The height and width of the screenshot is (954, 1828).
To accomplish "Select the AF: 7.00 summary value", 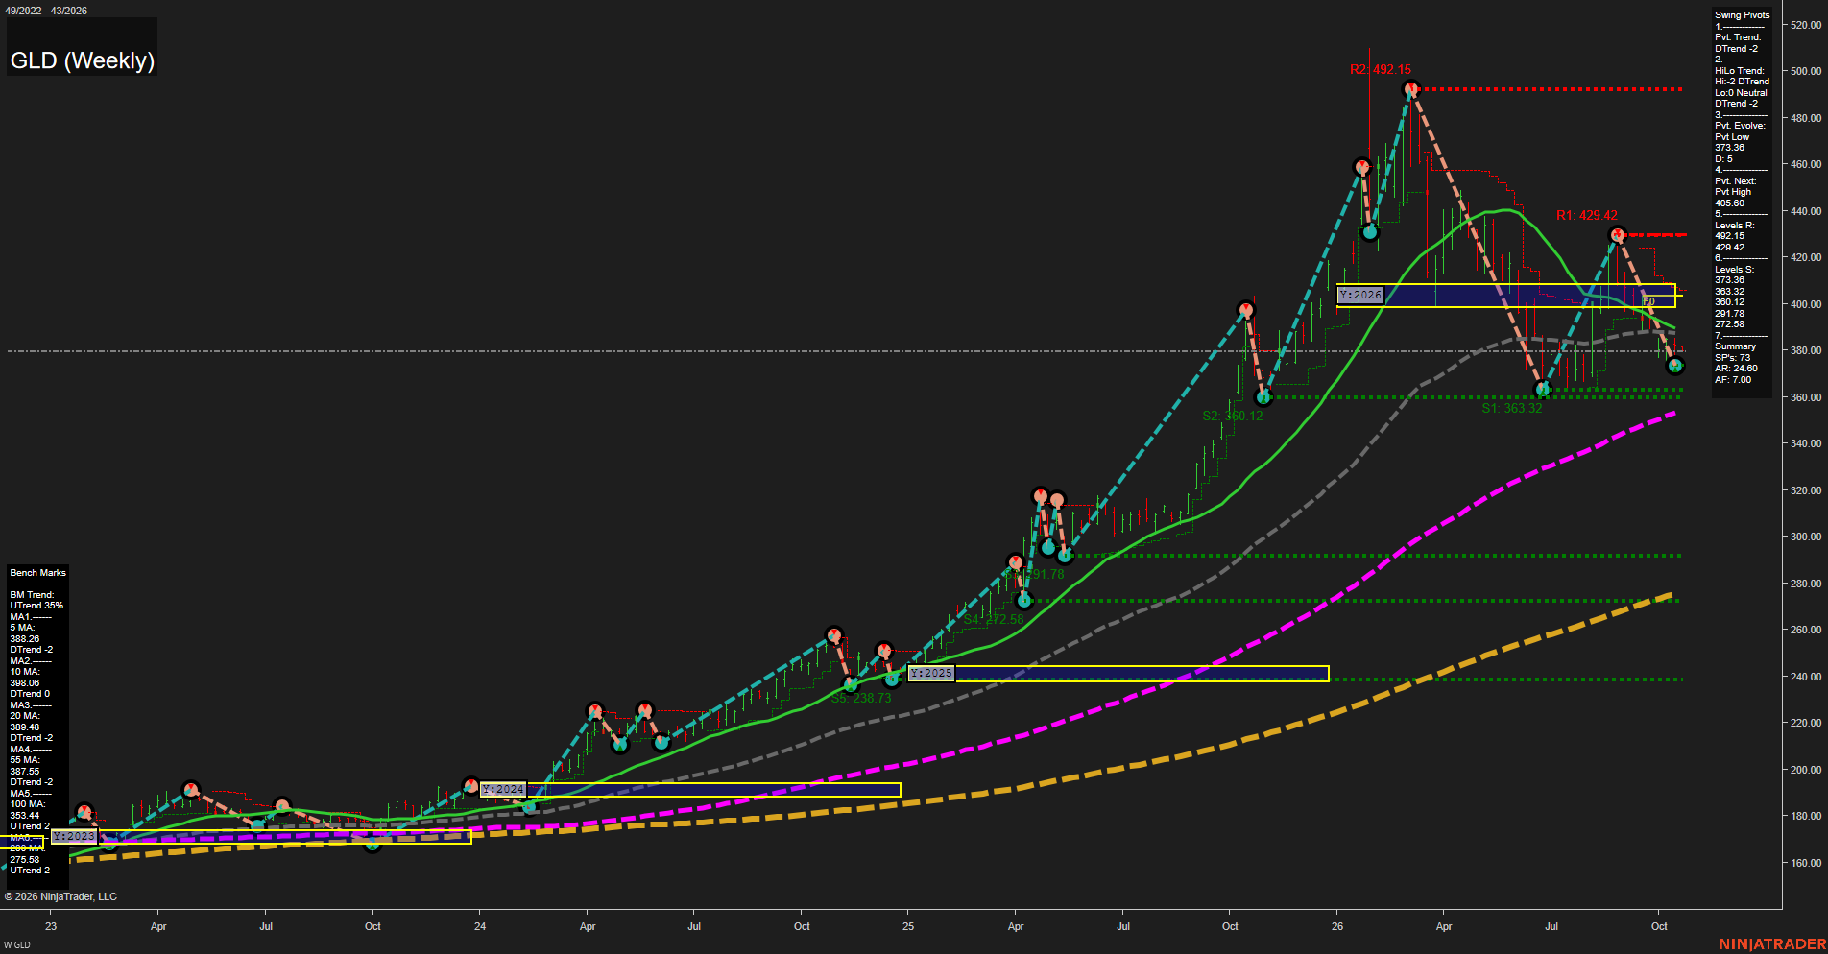I will [x=1733, y=380].
